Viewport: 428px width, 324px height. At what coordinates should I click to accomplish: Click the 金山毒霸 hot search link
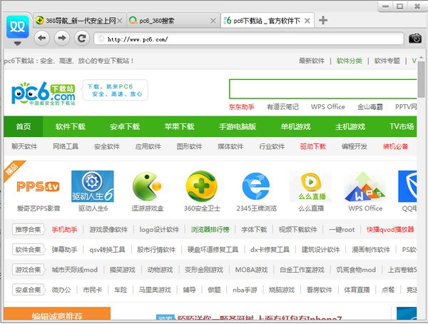pos(370,107)
